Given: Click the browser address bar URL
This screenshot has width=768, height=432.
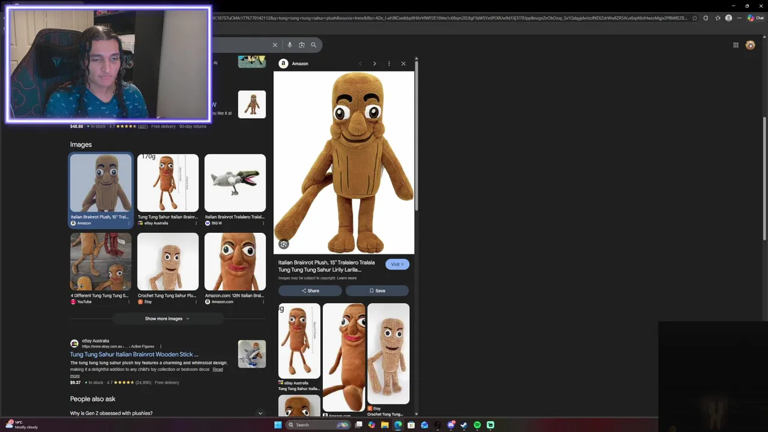Looking at the screenshot, I should point(450,18).
